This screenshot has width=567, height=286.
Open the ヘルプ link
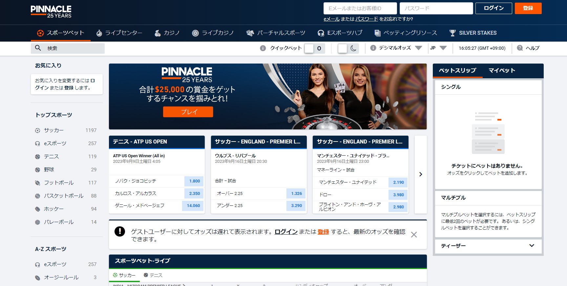point(533,48)
